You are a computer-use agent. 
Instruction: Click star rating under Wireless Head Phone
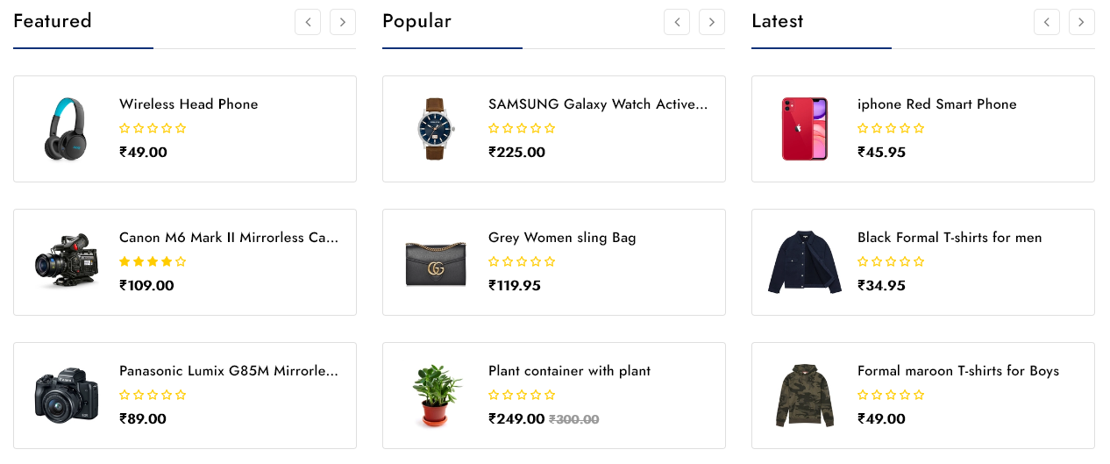coord(153,128)
